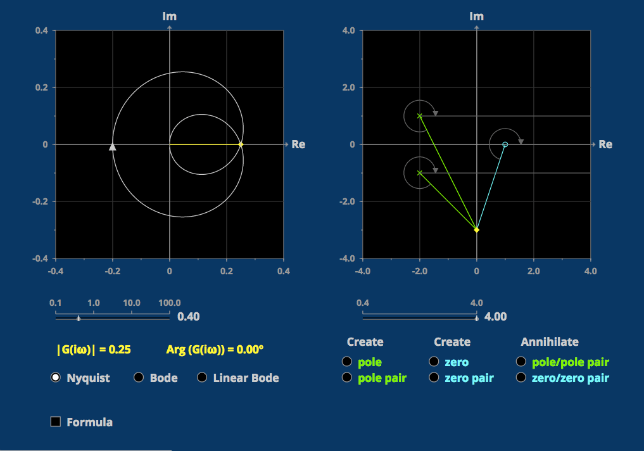Select Annihilate pole/pole pair option

[521, 362]
